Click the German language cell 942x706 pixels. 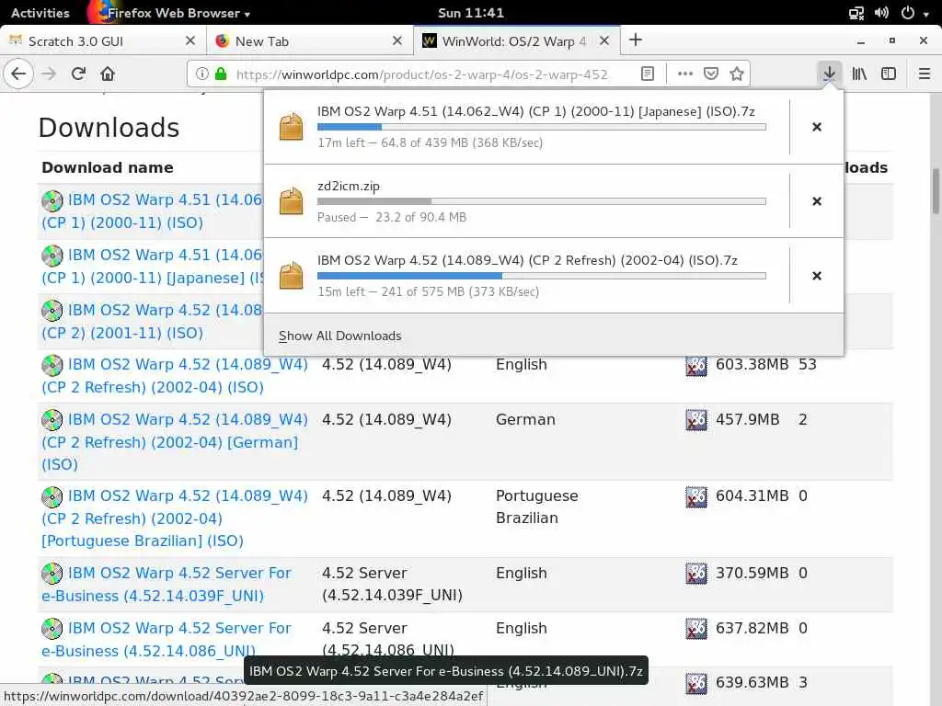(x=525, y=419)
